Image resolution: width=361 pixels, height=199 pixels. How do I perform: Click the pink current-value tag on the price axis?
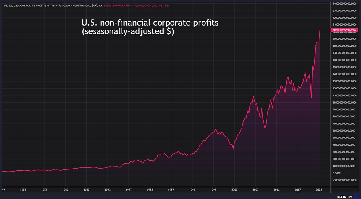click(x=345, y=30)
